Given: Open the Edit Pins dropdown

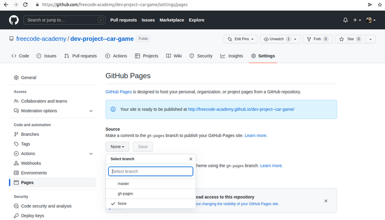Looking at the screenshot, I should pos(240,39).
